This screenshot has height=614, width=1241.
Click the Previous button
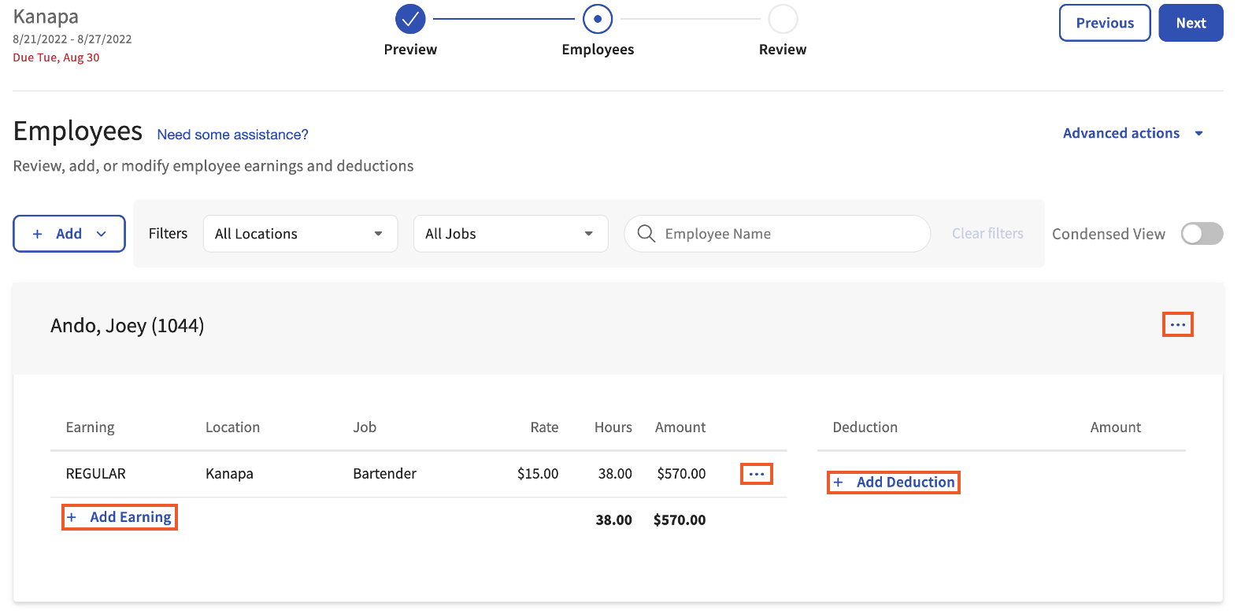(x=1104, y=23)
